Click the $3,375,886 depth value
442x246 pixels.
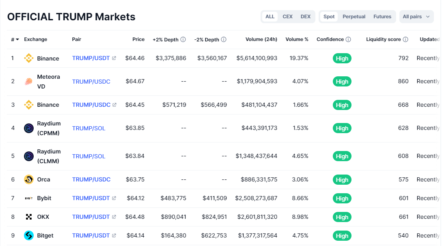(171, 58)
